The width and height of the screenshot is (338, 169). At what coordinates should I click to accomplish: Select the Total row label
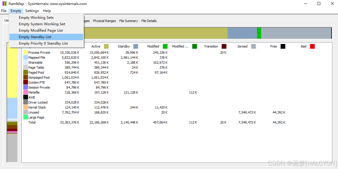pyautogui.click(x=32, y=122)
